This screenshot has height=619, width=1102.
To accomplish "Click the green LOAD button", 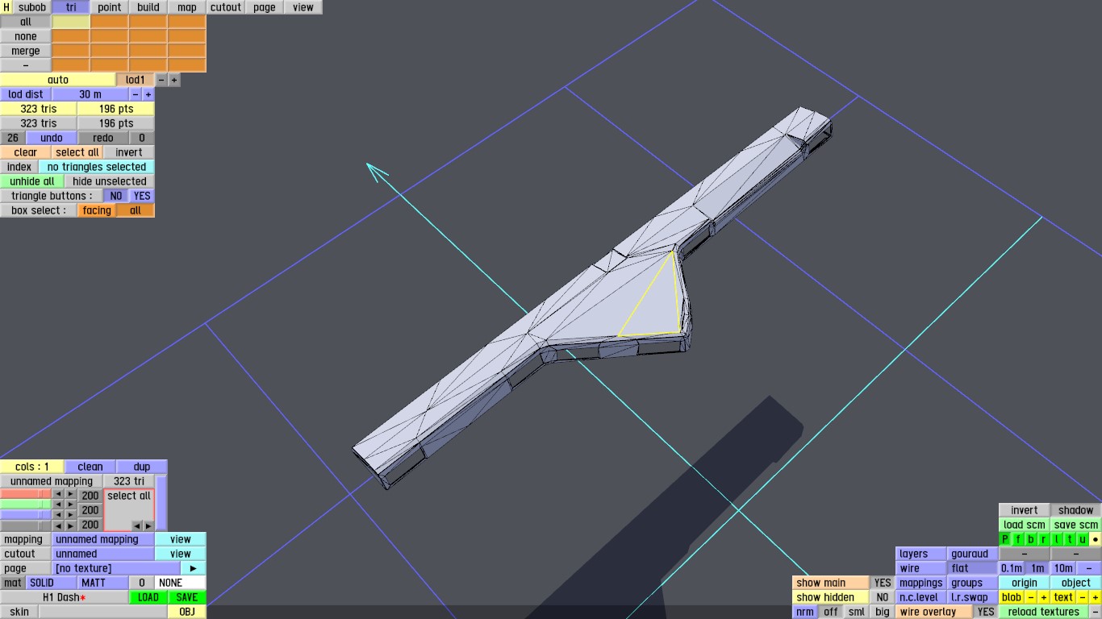I will [x=148, y=597].
